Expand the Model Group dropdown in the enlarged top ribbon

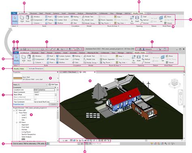pos(96,23)
